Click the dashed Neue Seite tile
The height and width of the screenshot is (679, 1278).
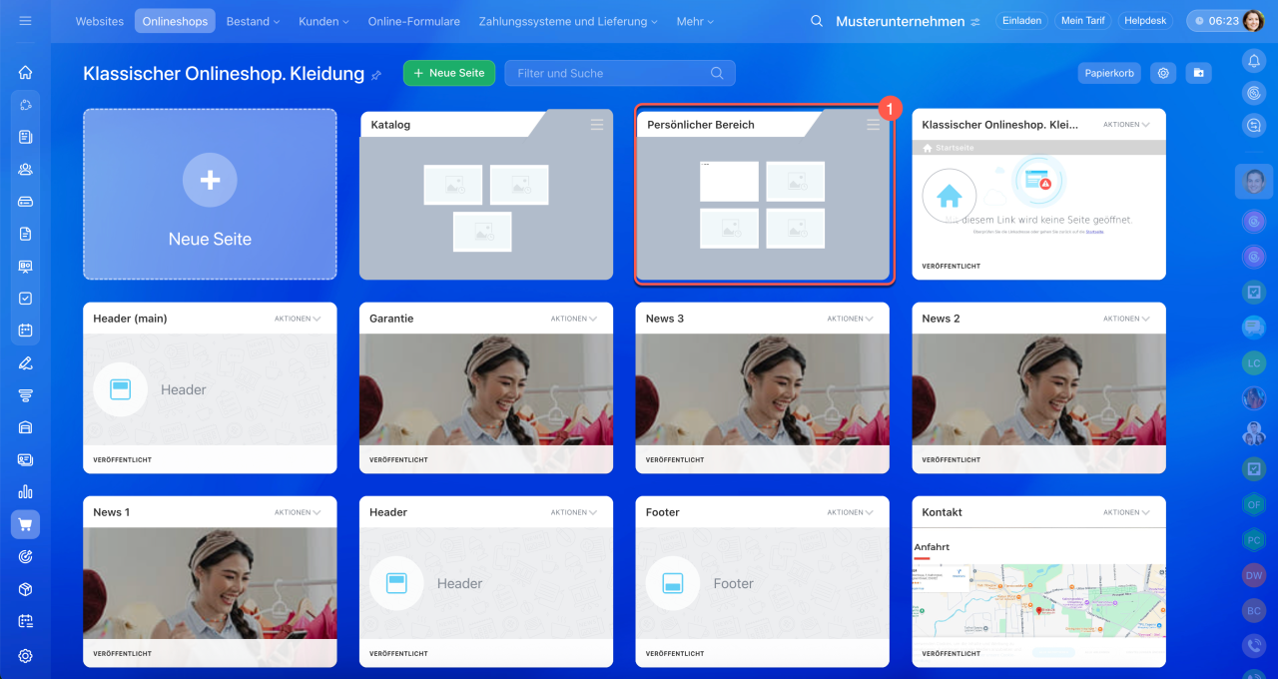click(210, 194)
